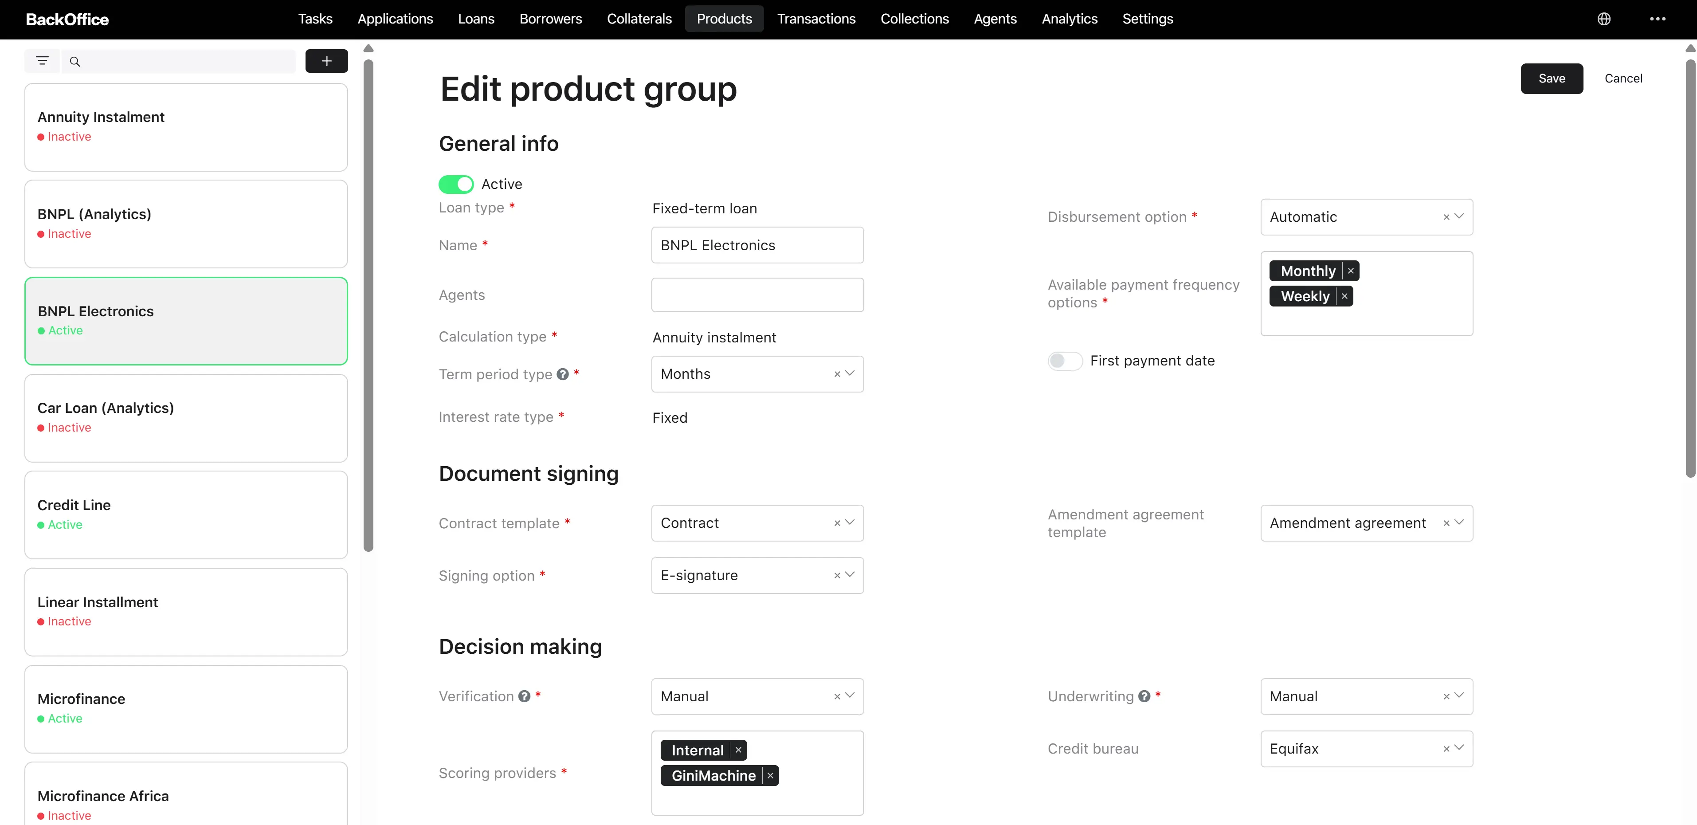Cancel editing the product group
Viewport: 1697px width, 825px height.
[1623, 79]
